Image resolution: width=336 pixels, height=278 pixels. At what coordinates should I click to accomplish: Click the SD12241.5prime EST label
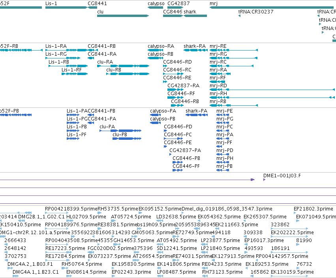tap(177, 248)
